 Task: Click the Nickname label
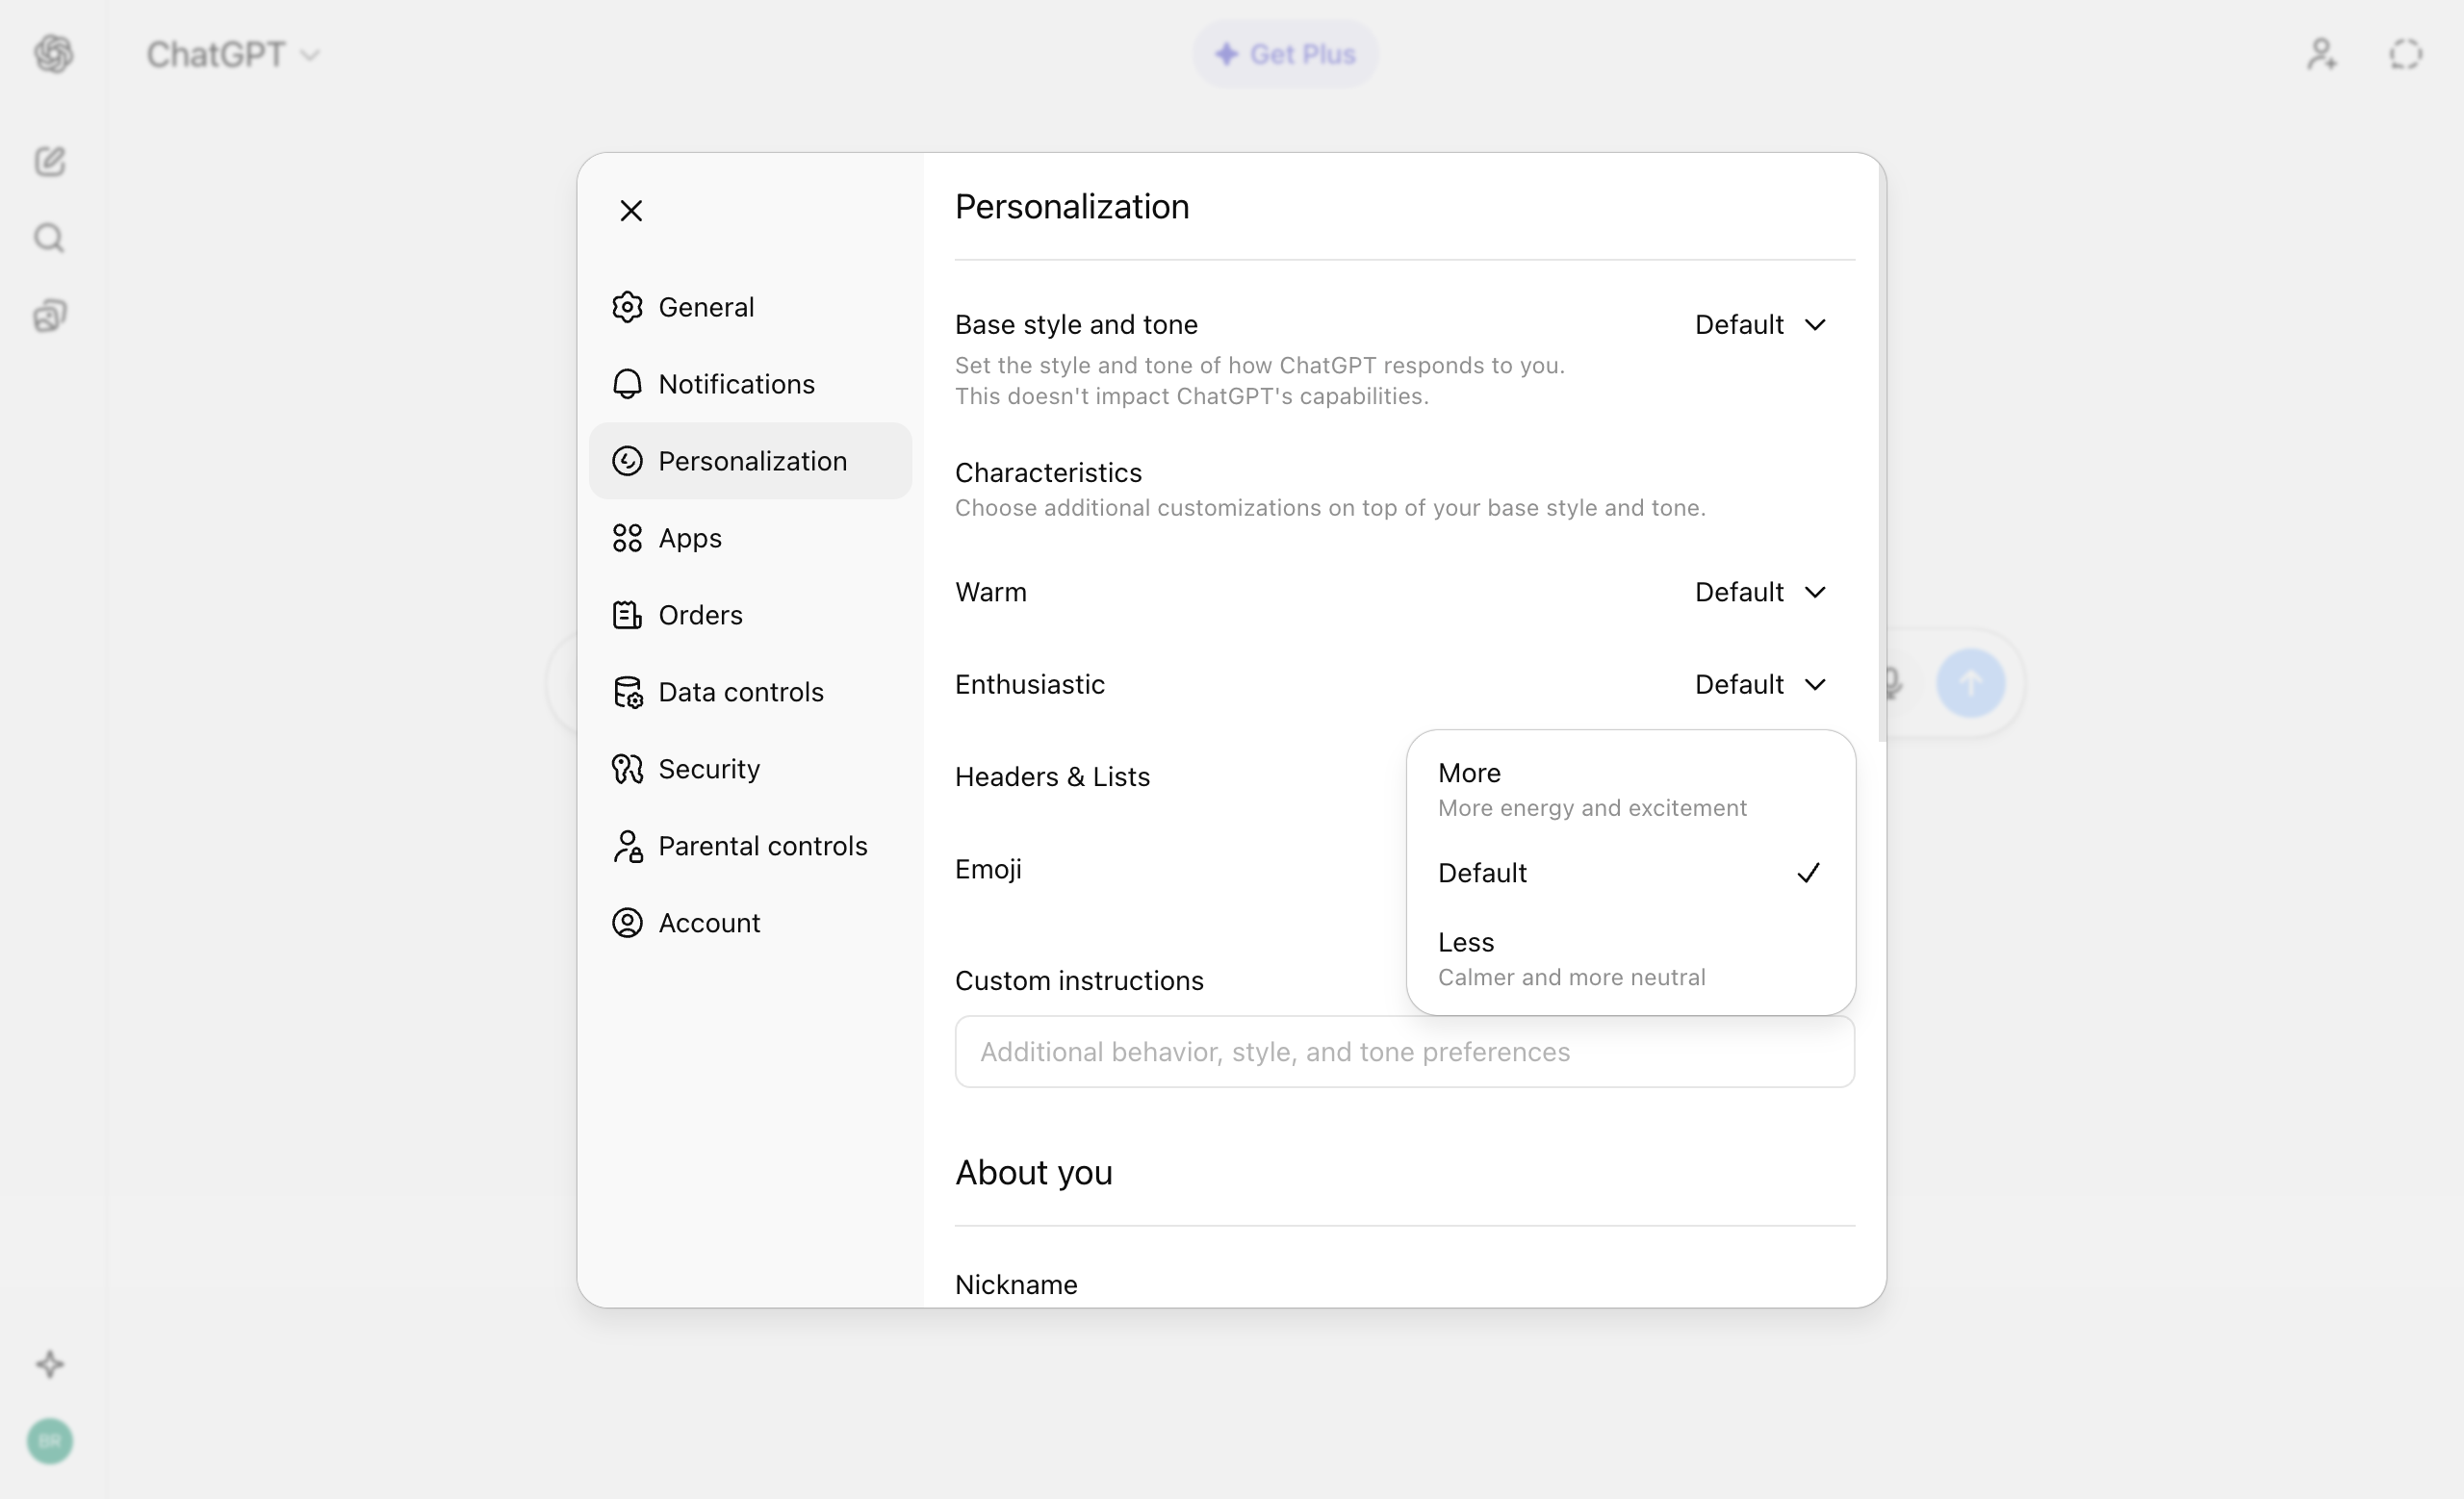pos(1016,1285)
